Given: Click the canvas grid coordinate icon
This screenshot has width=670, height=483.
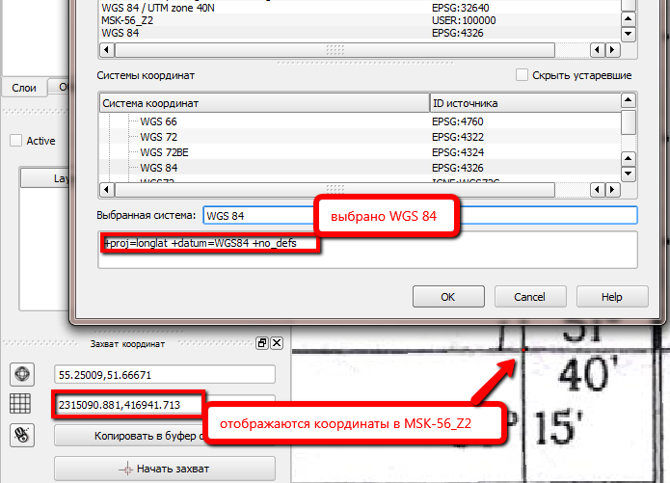Looking at the screenshot, I should 20,404.
